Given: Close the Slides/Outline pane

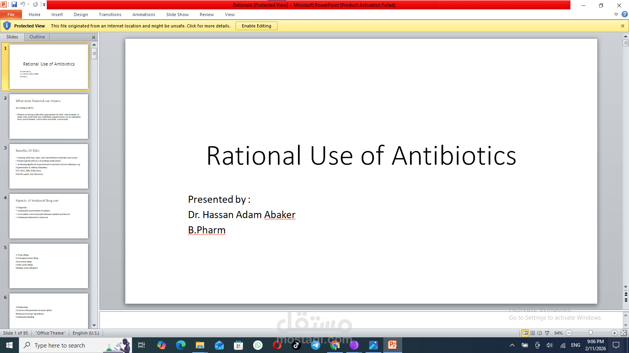Looking at the screenshot, I should [x=94, y=37].
